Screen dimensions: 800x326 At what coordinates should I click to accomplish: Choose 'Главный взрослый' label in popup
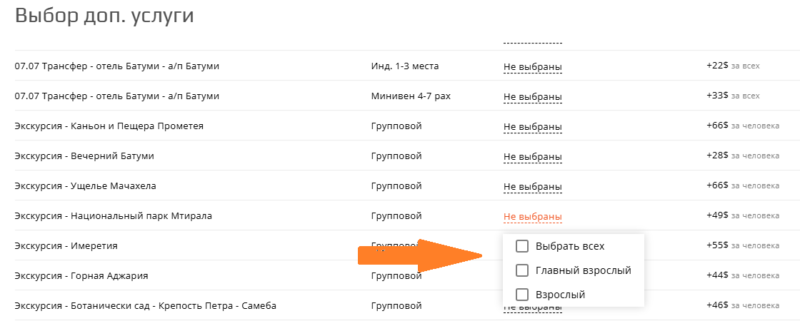click(583, 270)
